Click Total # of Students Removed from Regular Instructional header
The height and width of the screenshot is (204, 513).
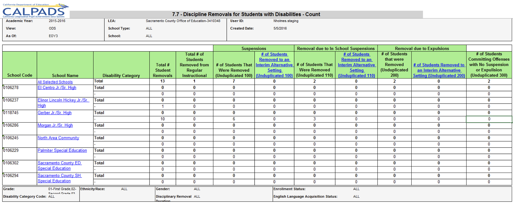coord(195,65)
